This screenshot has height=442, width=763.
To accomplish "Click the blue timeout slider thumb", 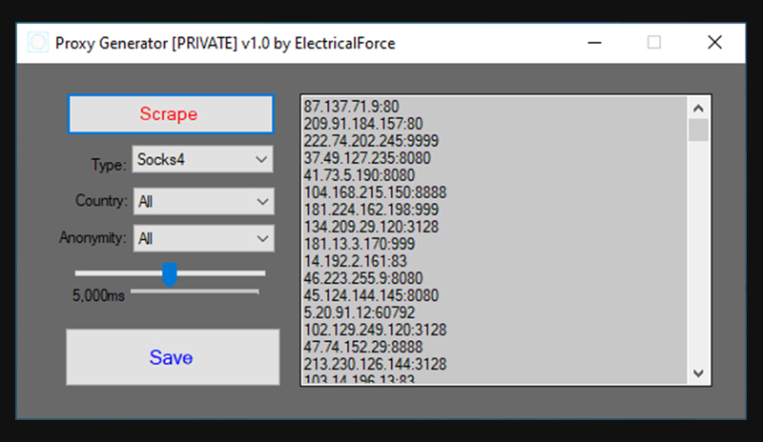I will [170, 274].
